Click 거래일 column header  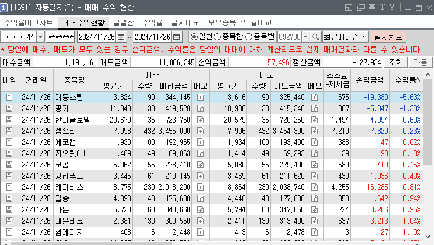(36, 80)
